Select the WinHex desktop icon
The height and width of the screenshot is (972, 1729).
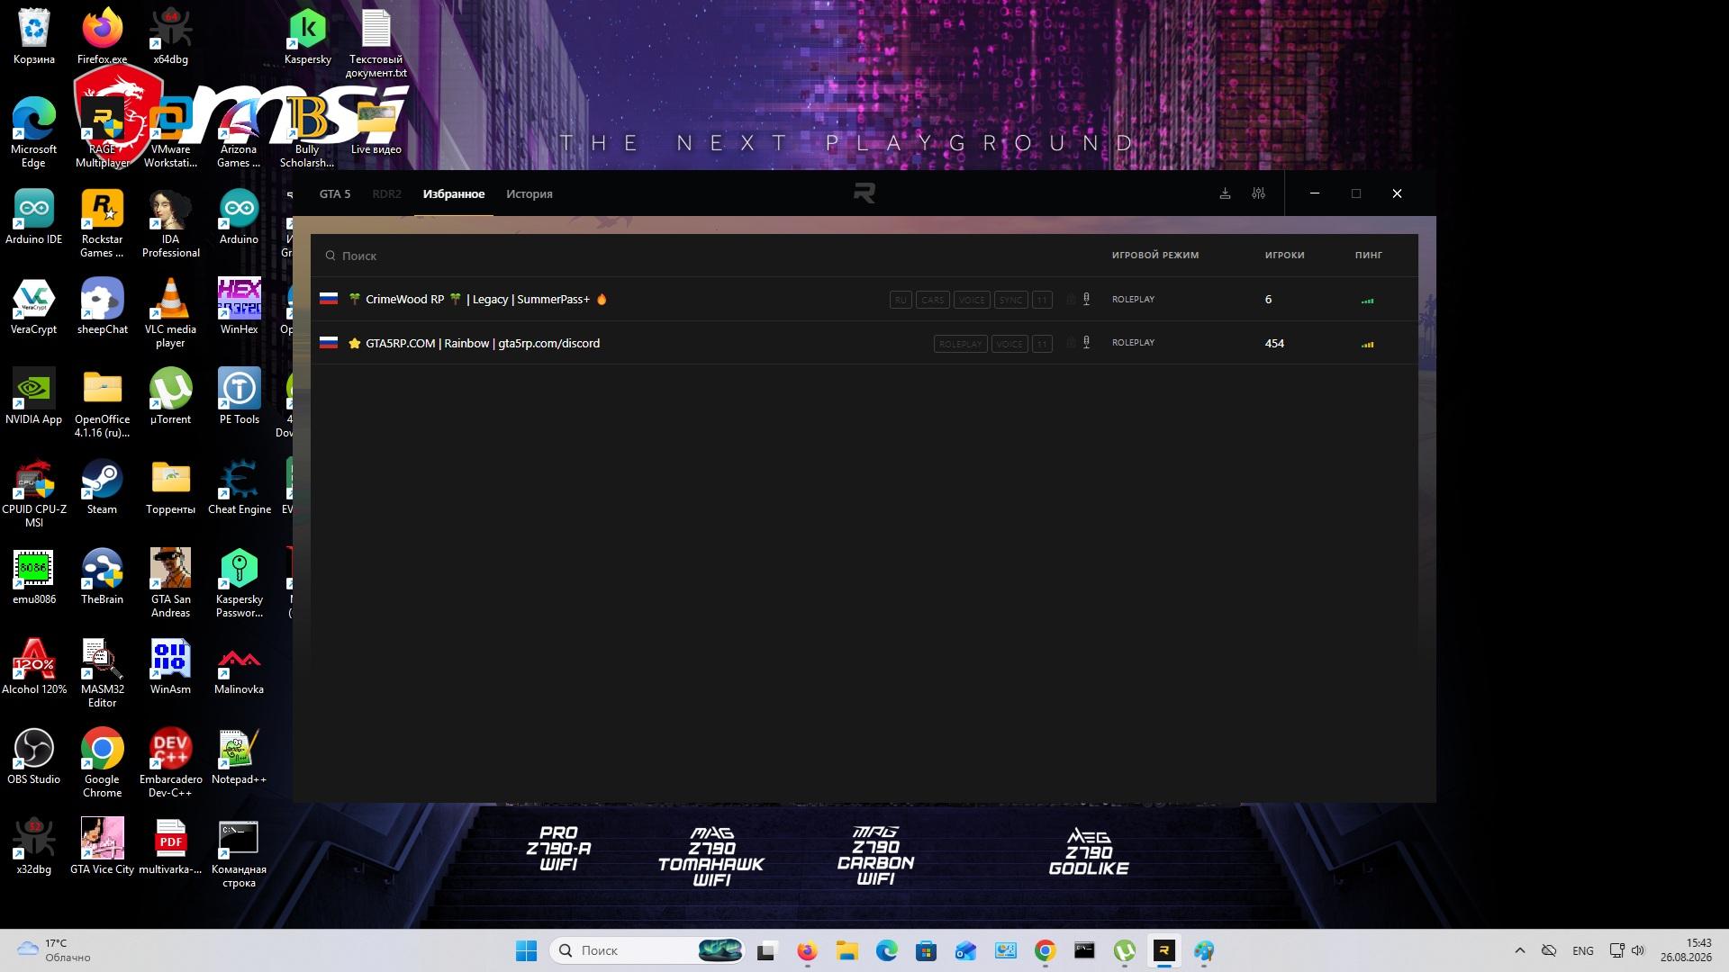click(240, 308)
